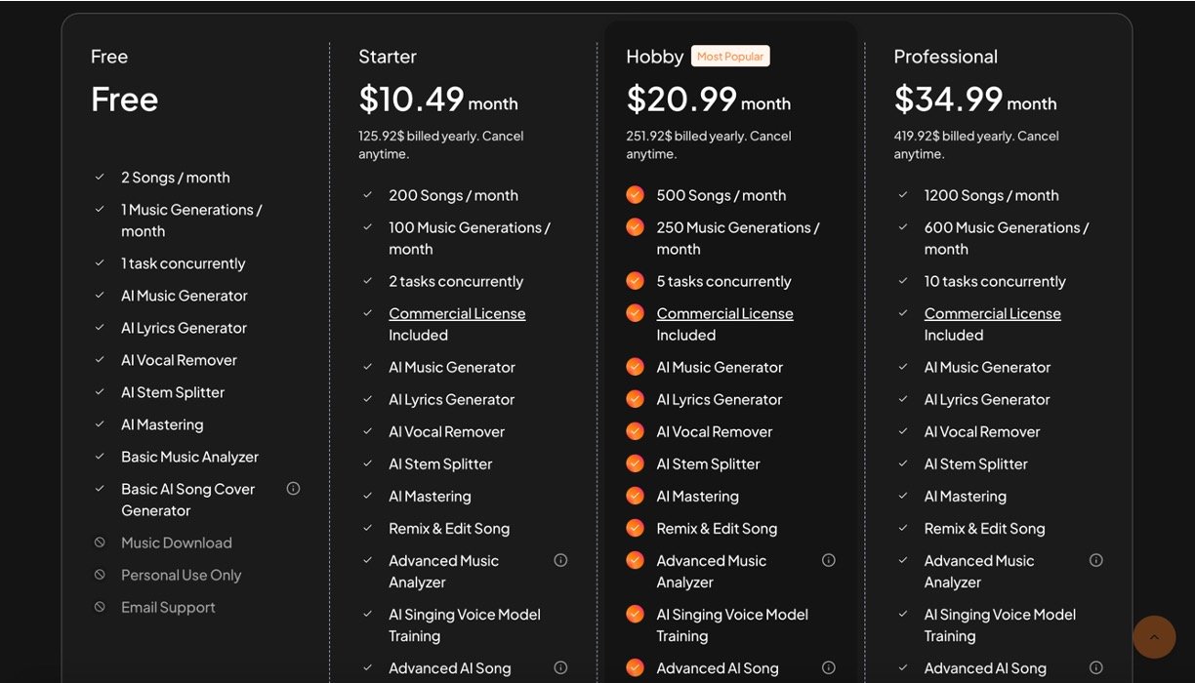Click the blocked icon next to Email Support
This screenshot has width=1195, height=683.
pyautogui.click(x=100, y=607)
